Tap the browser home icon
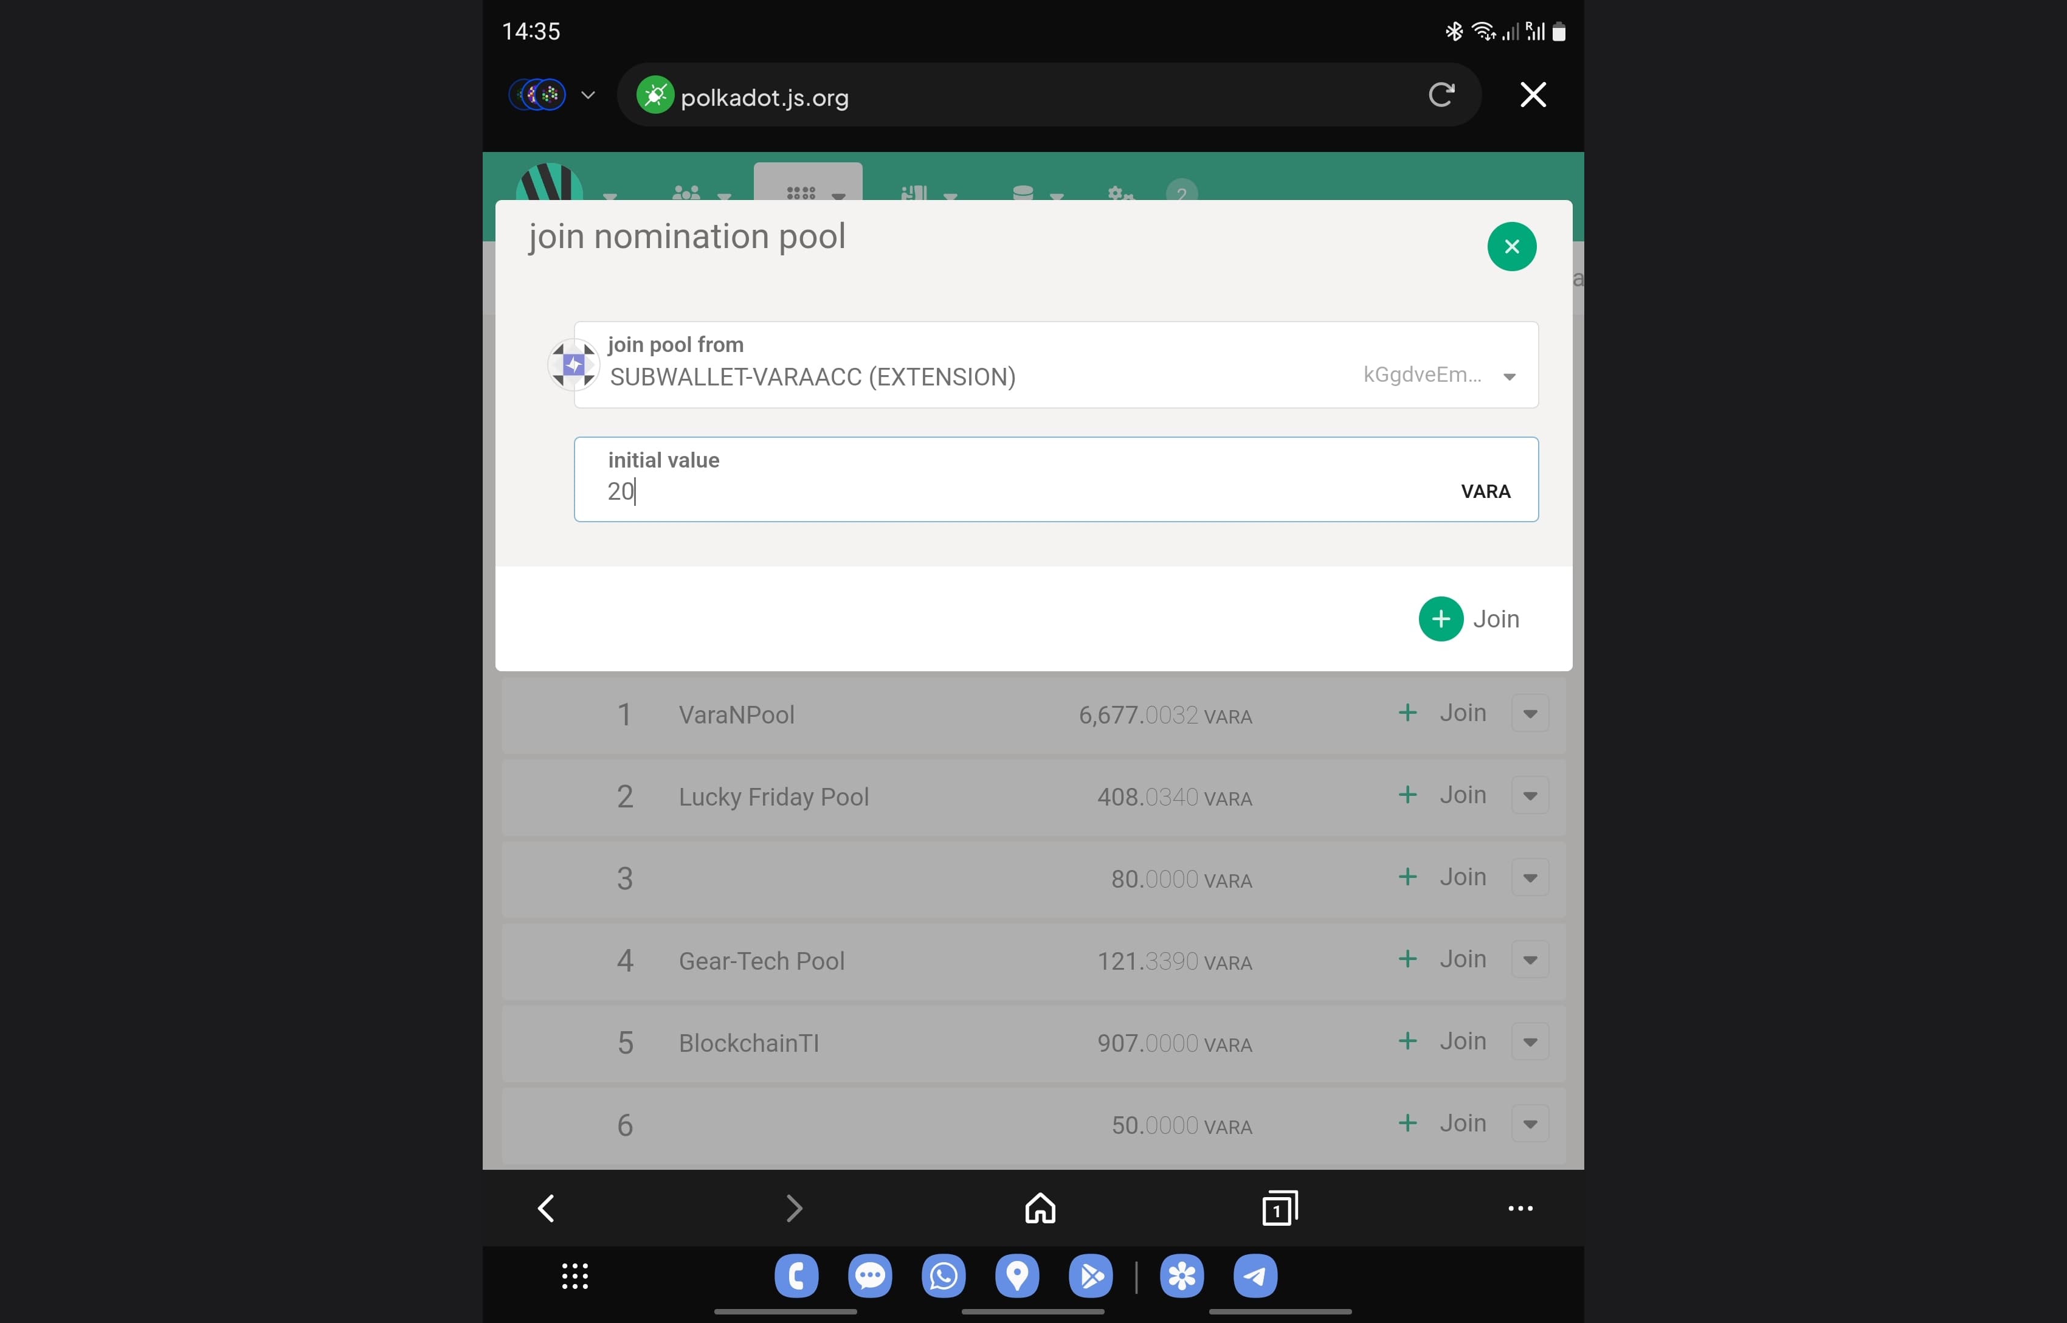 click(1040, 1208)
